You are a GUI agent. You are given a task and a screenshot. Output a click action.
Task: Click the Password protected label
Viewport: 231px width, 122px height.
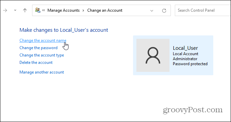(x=190, y=64)
